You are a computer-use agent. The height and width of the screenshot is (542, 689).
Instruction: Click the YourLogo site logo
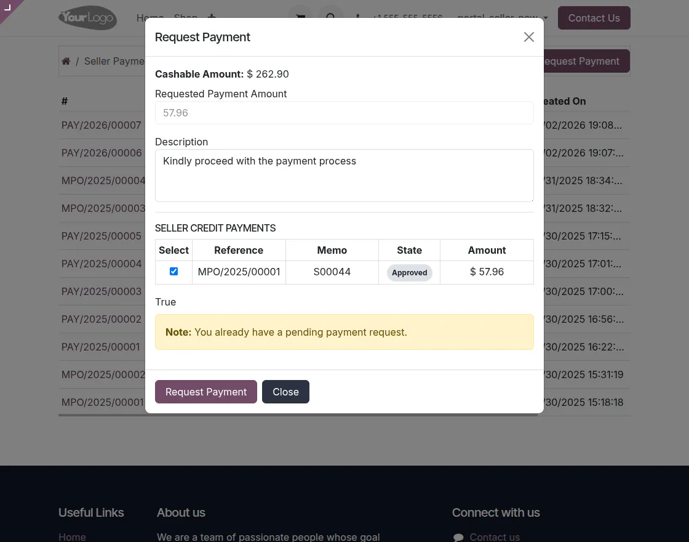point(87,18)
